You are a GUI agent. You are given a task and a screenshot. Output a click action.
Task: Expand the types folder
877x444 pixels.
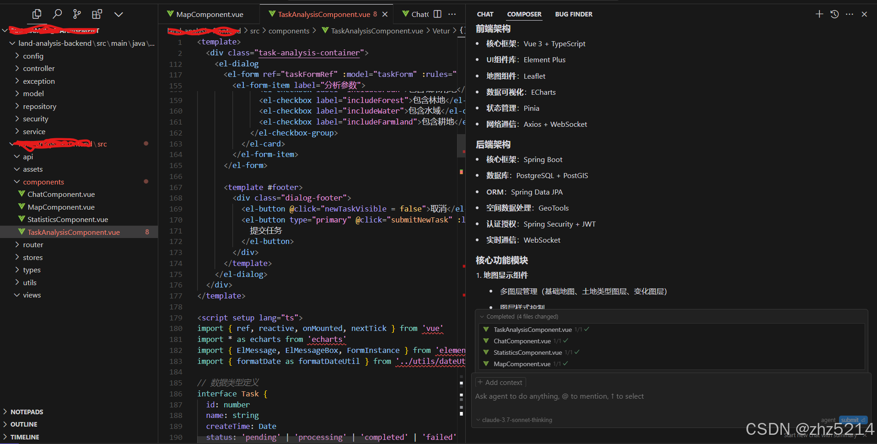32,270
